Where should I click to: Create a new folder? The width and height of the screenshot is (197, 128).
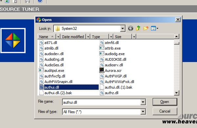[x=146, y=28]
